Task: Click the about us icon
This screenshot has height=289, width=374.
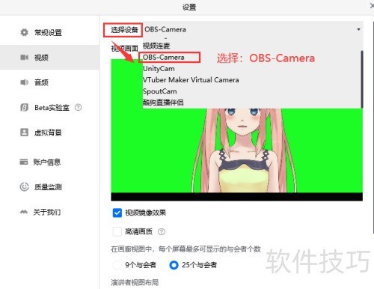Action: click(x=24, y=212)
